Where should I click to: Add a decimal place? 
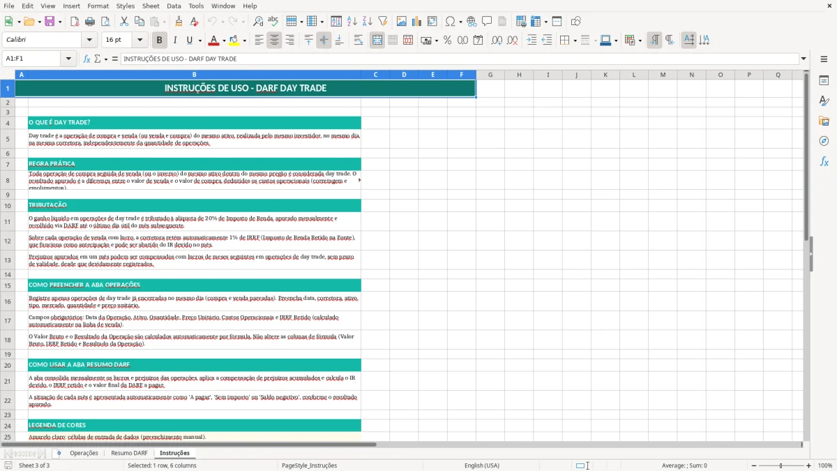497,40
